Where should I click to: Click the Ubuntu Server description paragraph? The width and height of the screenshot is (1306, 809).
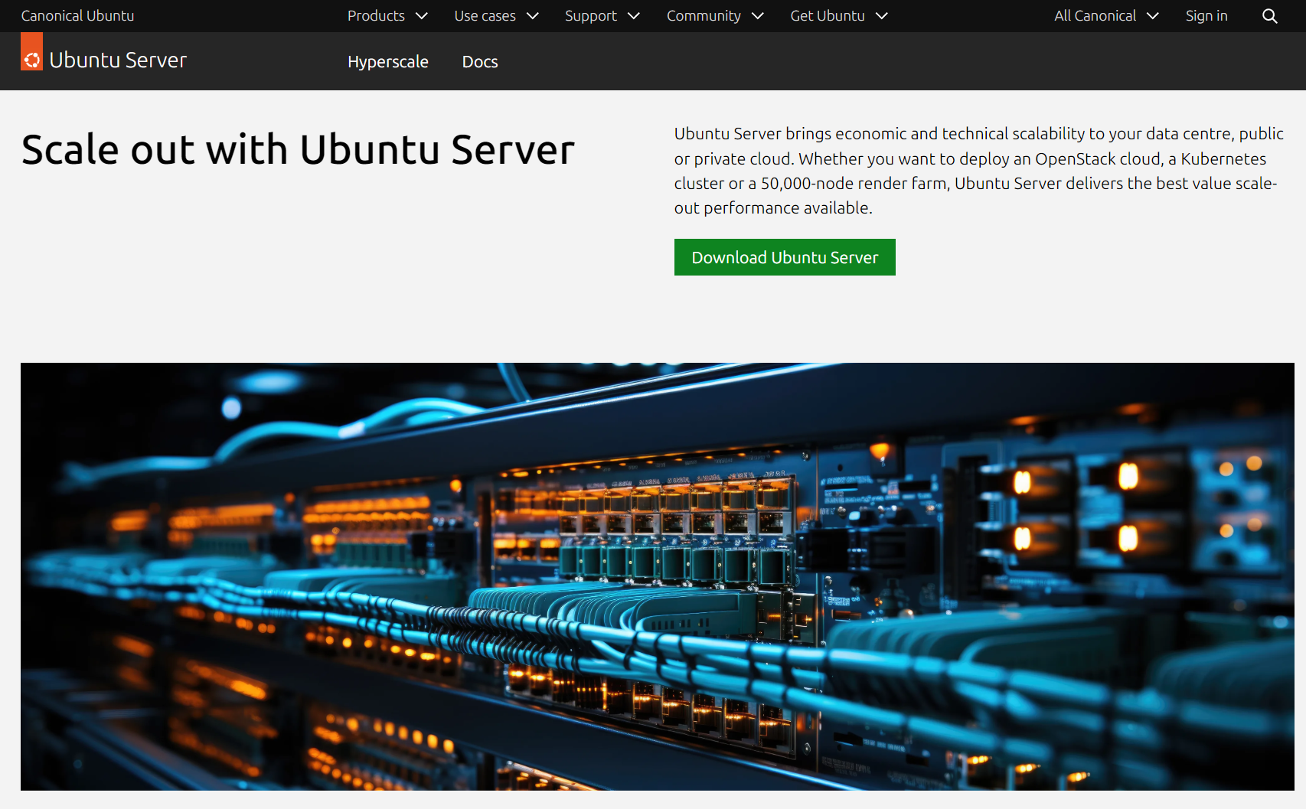(x=978, y=171)
